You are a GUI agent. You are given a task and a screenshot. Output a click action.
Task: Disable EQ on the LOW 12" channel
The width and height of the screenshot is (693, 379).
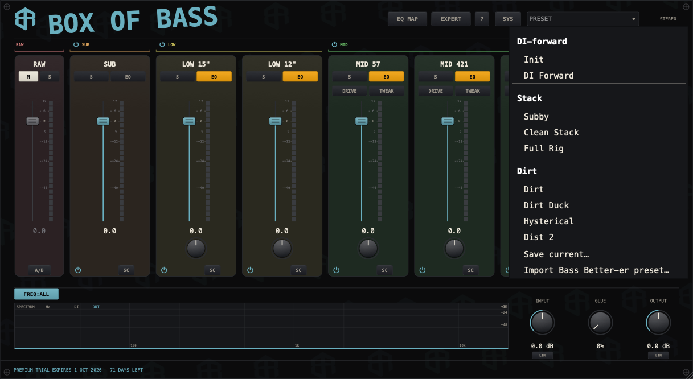pyautogui.click(x=300, y=77)
